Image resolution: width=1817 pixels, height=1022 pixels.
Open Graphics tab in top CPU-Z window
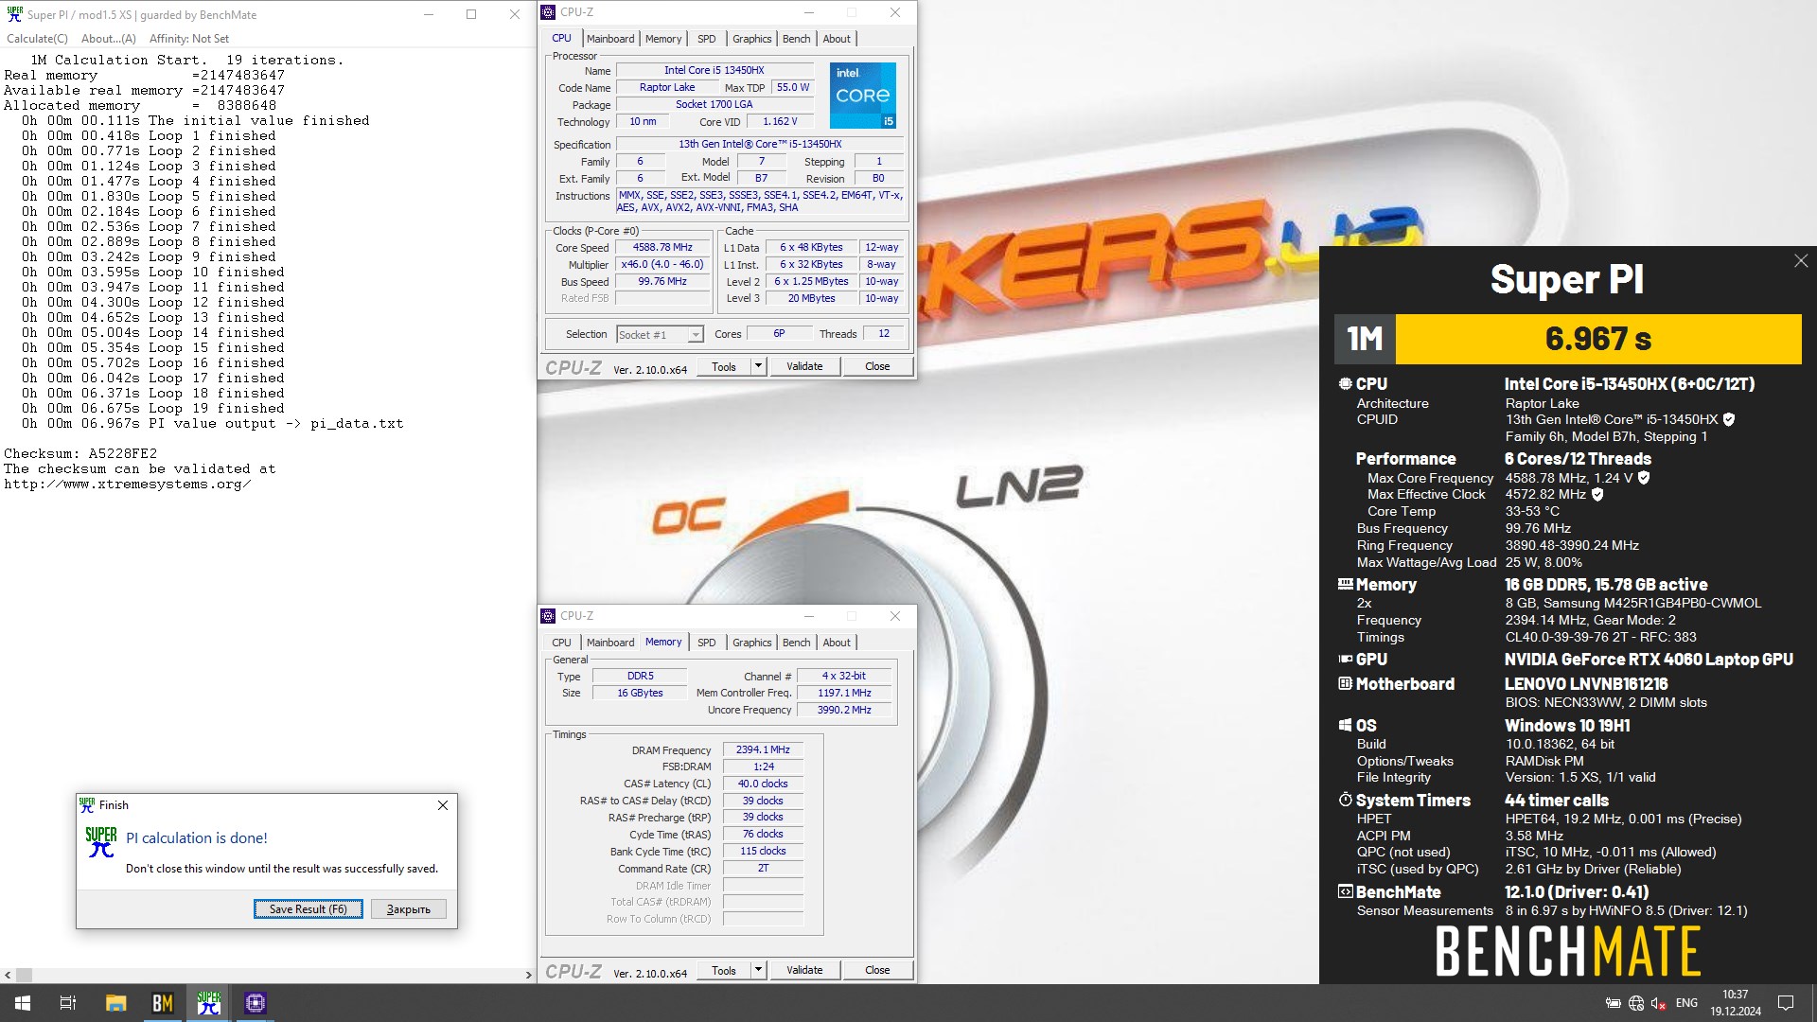point(752,39)
